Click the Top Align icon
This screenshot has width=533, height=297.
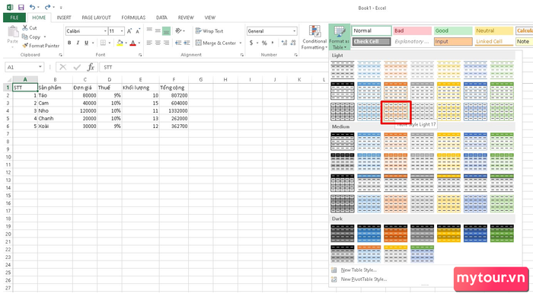pyautogui.click(x=149, y=31)
